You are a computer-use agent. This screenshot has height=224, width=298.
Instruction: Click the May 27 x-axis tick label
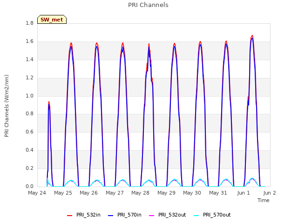click(x=115, y=193)
